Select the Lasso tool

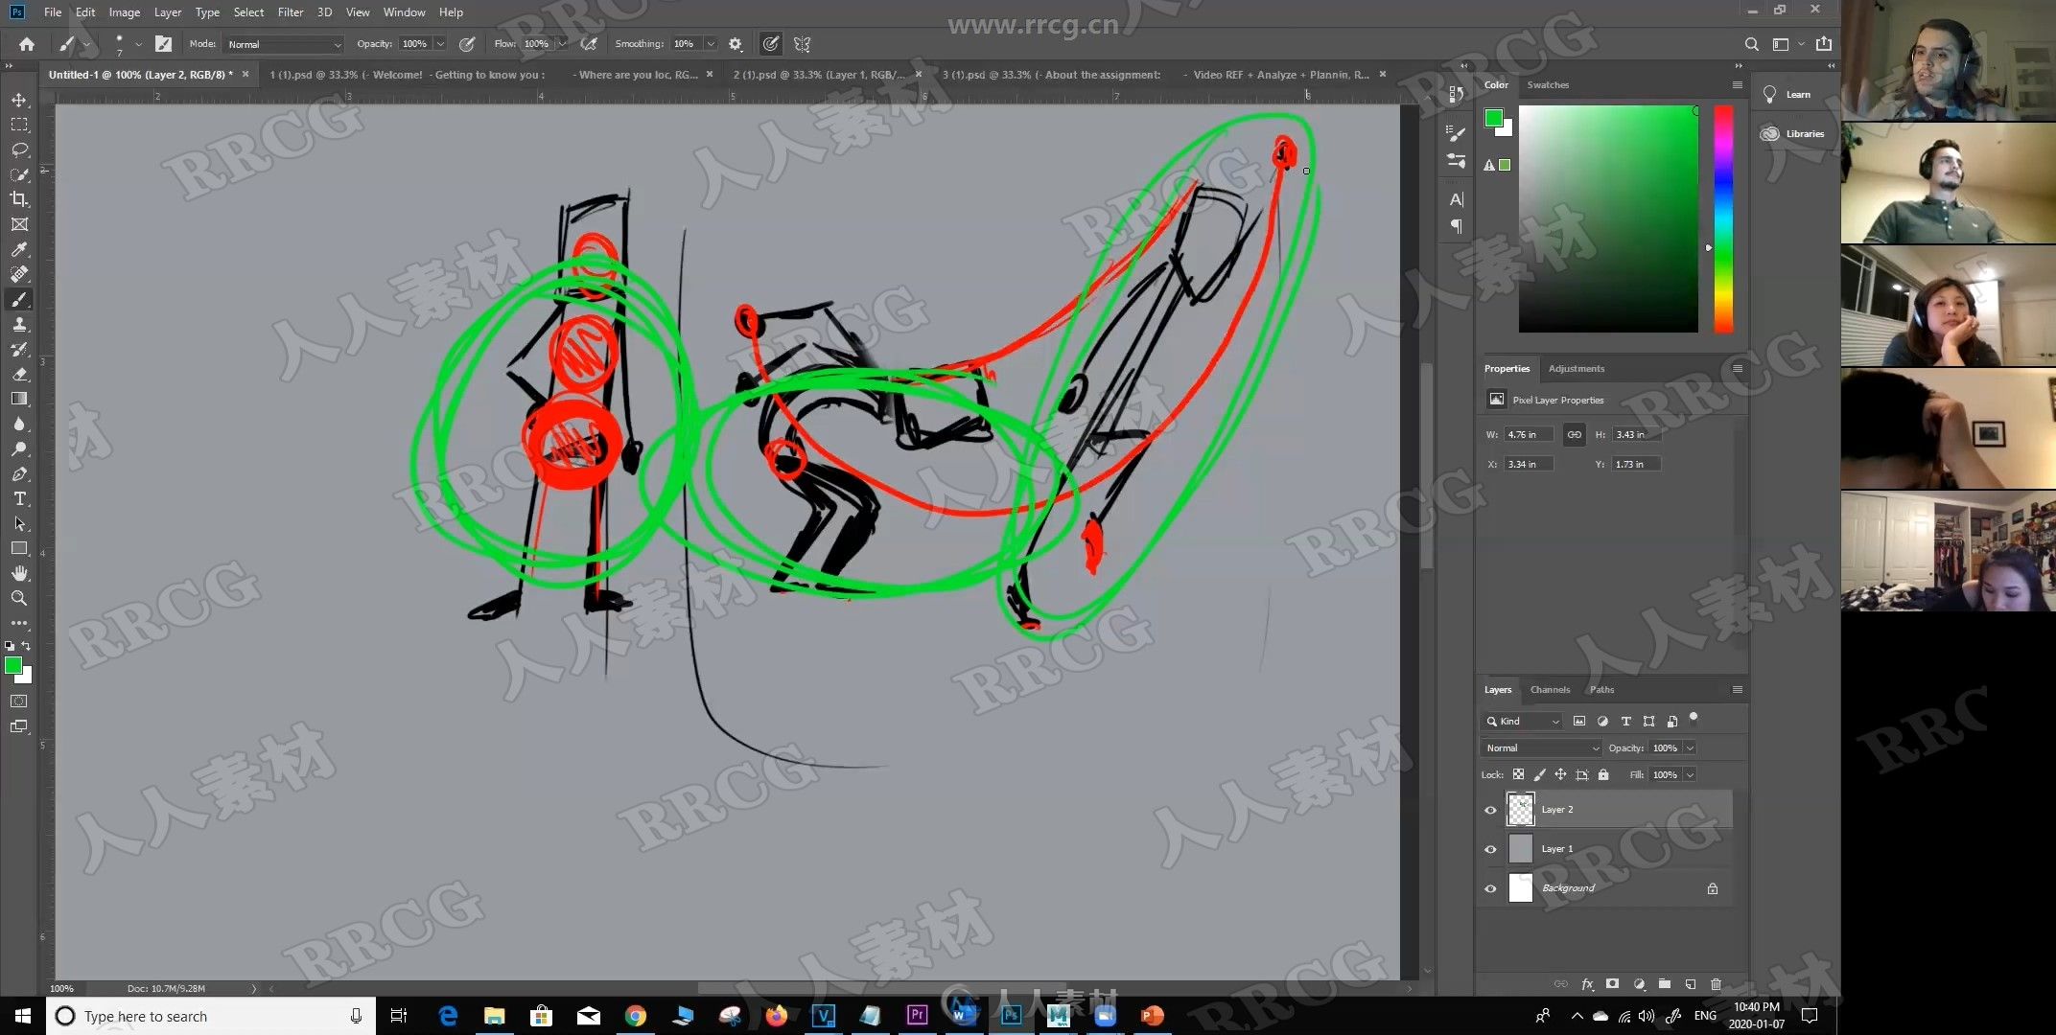click(x=19, y=149)
